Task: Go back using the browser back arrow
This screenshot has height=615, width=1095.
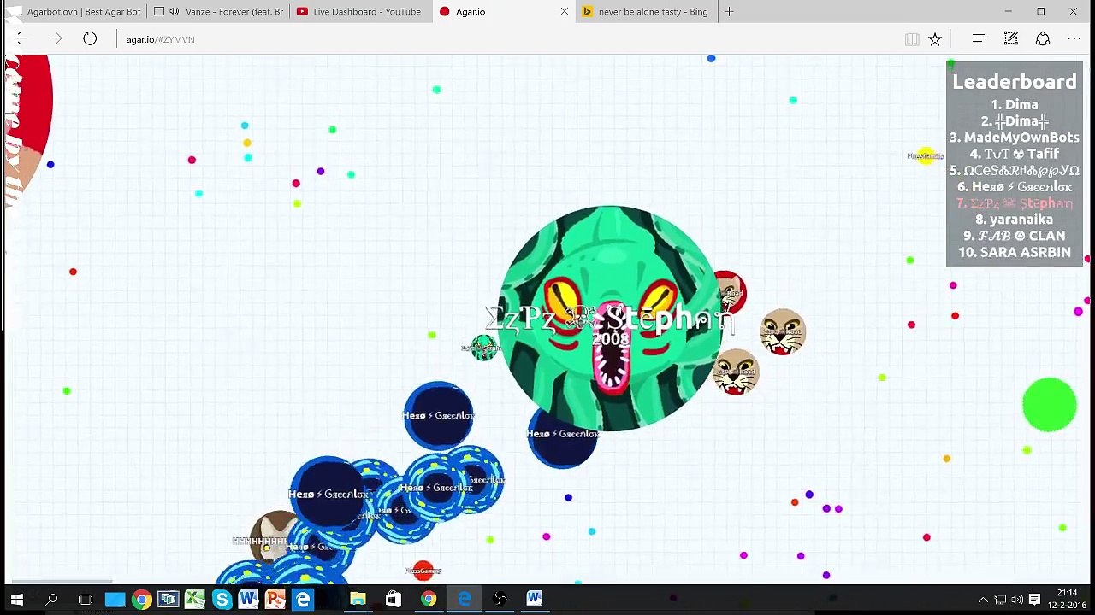Action: click(x=21, y=39)
